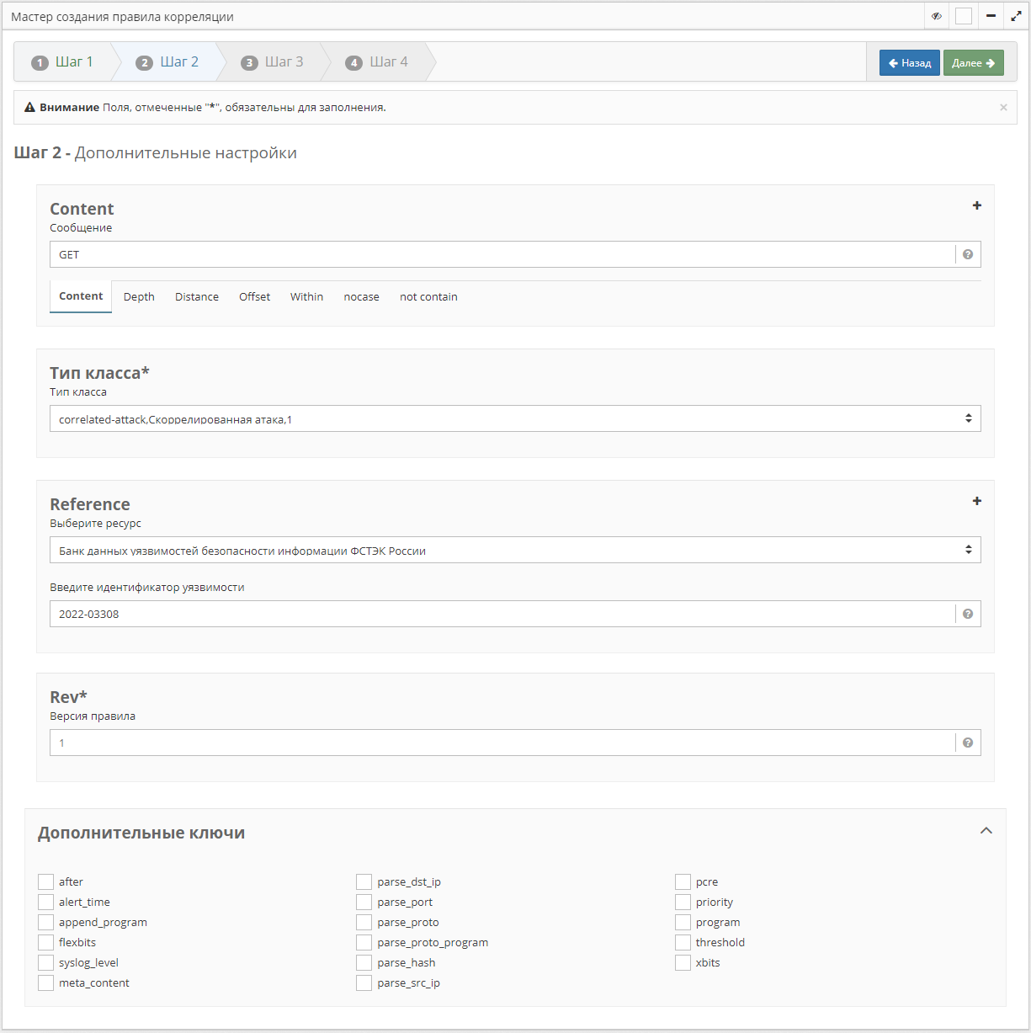Screen dimensions: 1031x1033
Task: Click the plus icon in Content section
Action: (977, 206)
